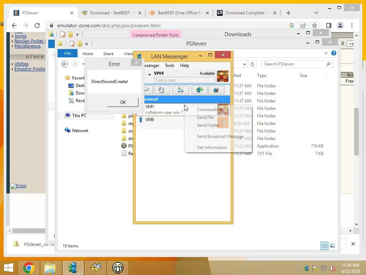This screenshot has width=366, height=275.
Task: Click the Ezoic image link
Action: 19,186
